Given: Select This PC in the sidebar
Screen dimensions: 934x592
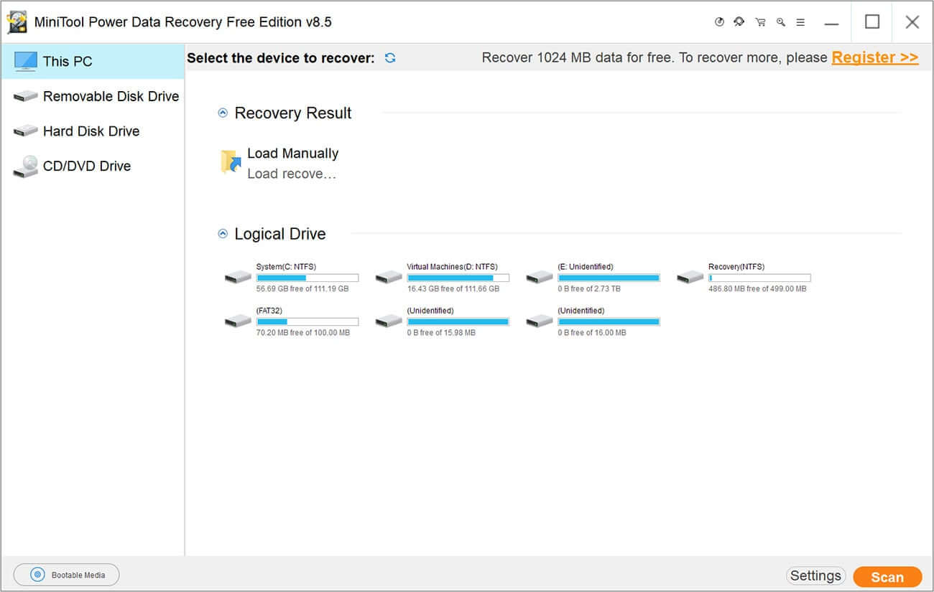Looking at the screenshot, I should click(93, 61).
